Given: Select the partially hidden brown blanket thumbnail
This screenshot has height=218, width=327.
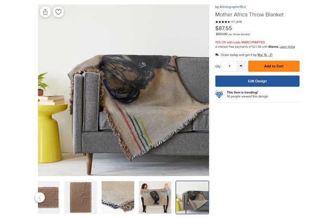Looking at the screenshot, I should click(49, 198).
